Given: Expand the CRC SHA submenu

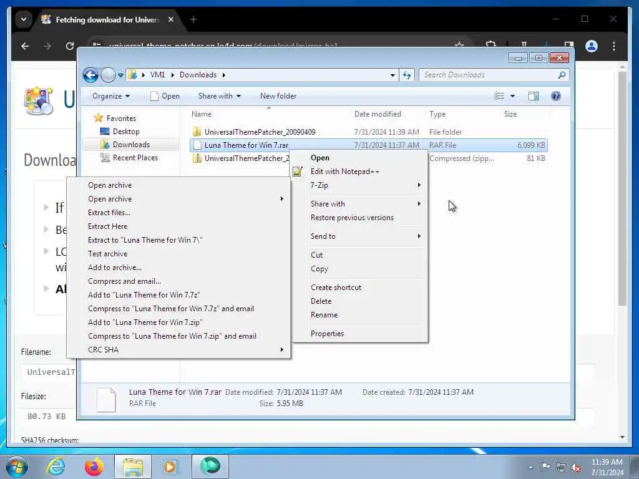Looking at the screenshot, I should coord(178,350).
